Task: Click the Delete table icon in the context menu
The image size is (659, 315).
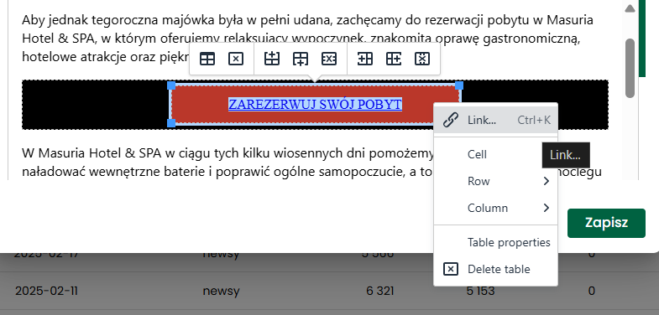Action: coord(451,269)
